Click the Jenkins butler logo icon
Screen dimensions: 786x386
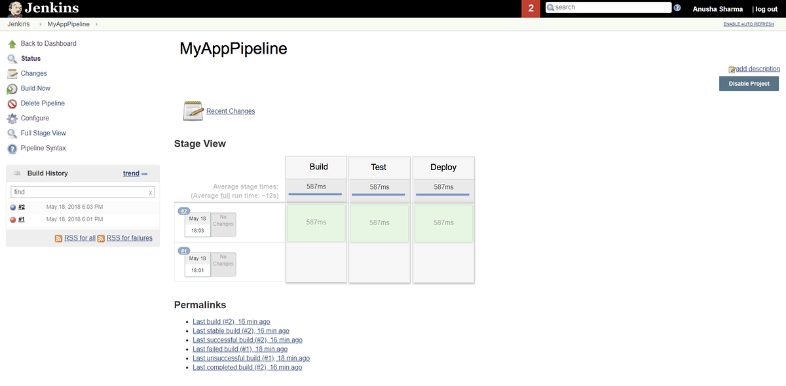pyautogui.click(x=14, y=8)
